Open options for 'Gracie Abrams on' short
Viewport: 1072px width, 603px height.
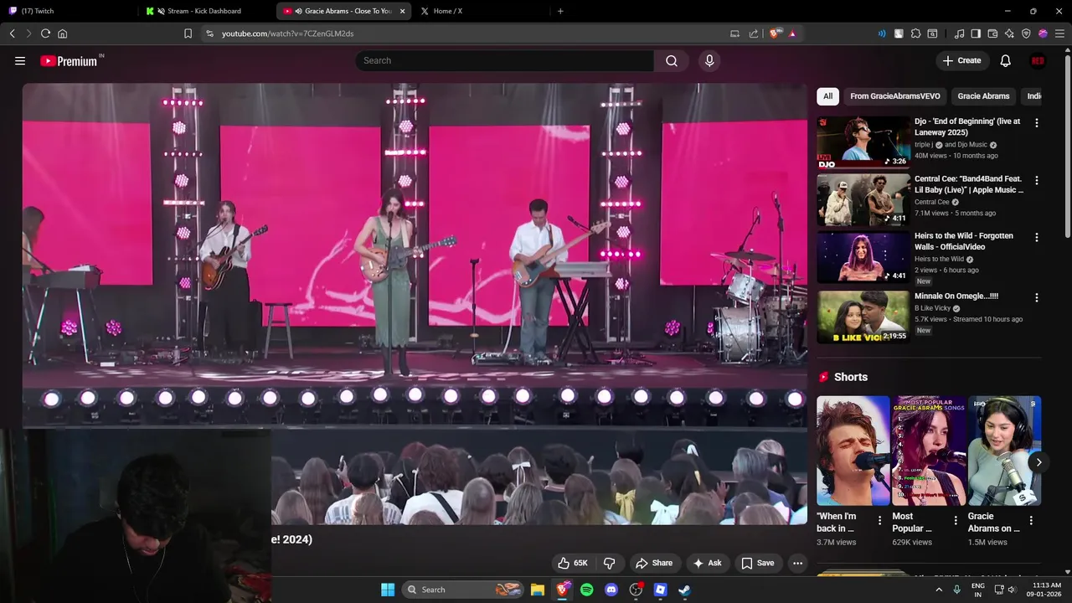point(1031,521)
